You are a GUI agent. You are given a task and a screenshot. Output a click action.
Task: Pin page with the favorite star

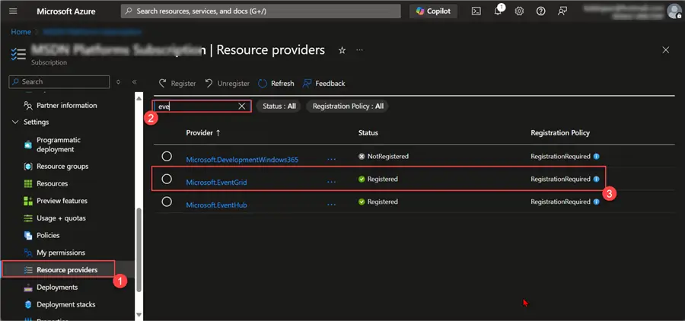[342, 50]
